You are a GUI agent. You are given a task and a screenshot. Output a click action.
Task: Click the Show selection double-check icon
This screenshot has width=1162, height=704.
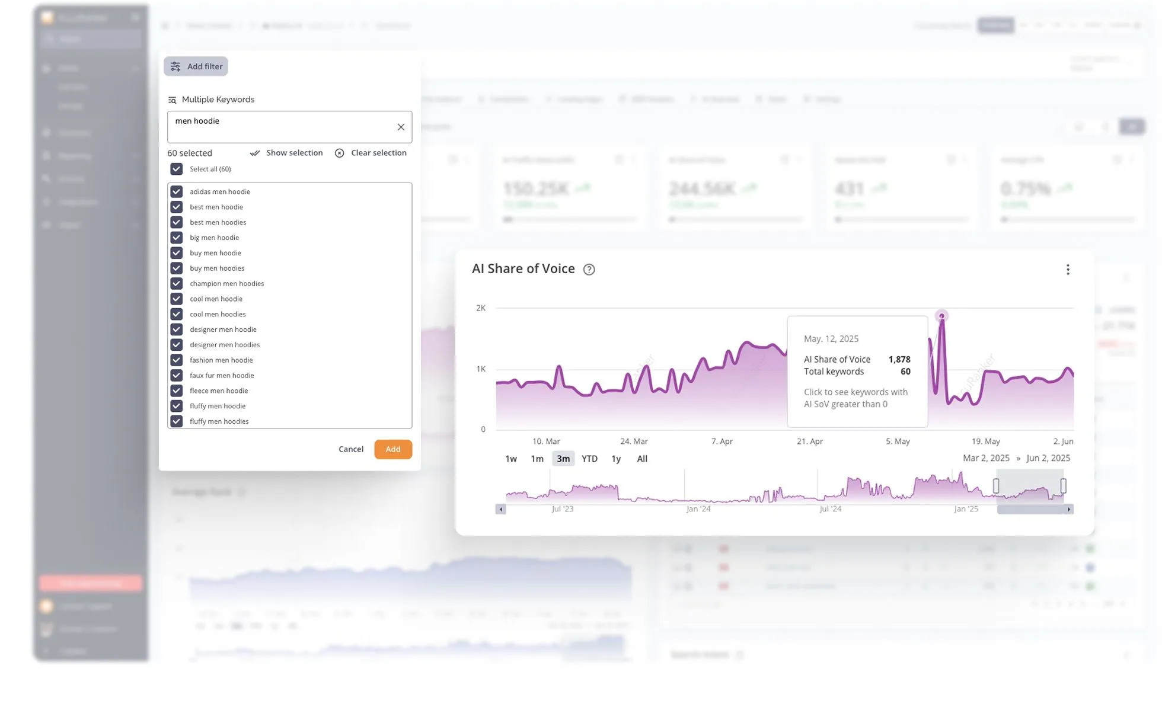click(255, 153)
